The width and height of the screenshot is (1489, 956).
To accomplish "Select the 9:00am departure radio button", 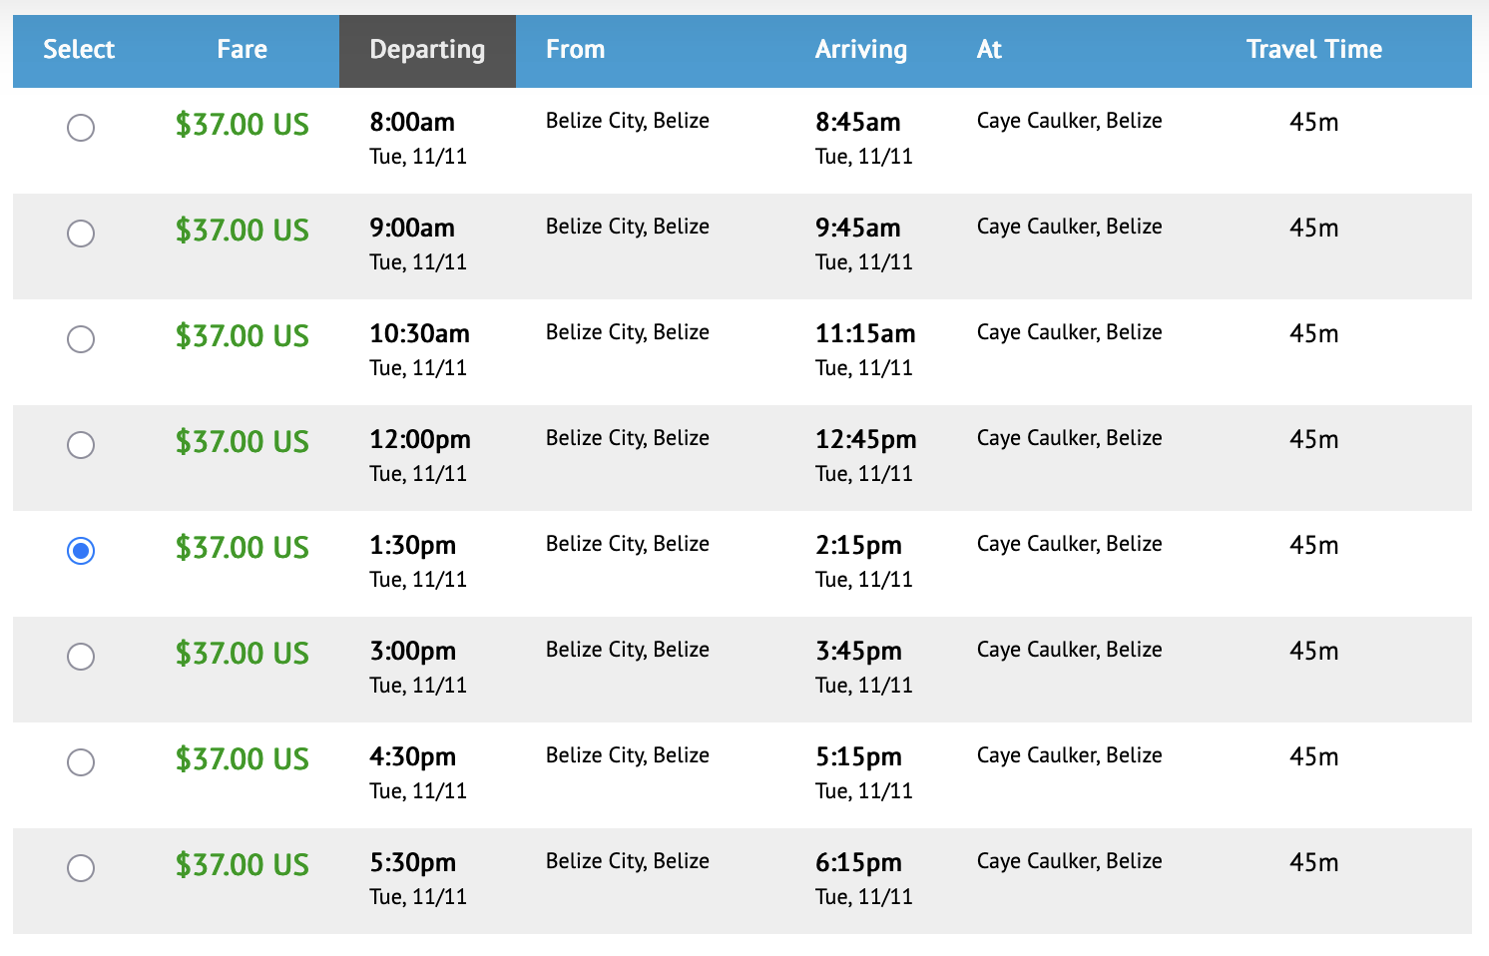I will pos(81,234).
